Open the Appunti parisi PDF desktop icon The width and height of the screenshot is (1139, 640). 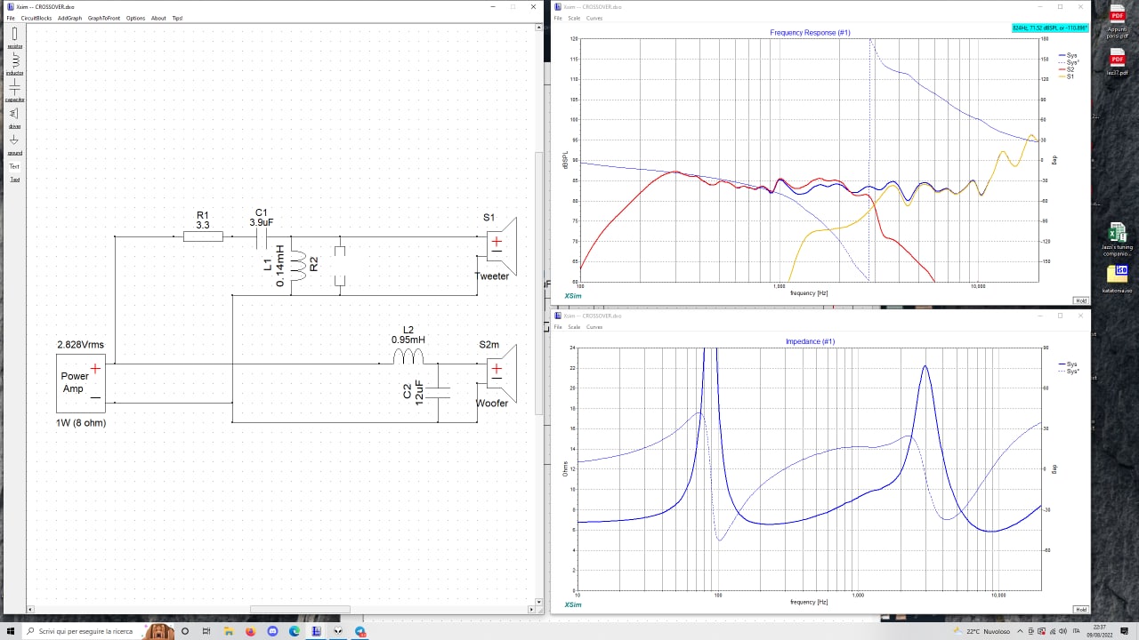tap(1117, 22)
